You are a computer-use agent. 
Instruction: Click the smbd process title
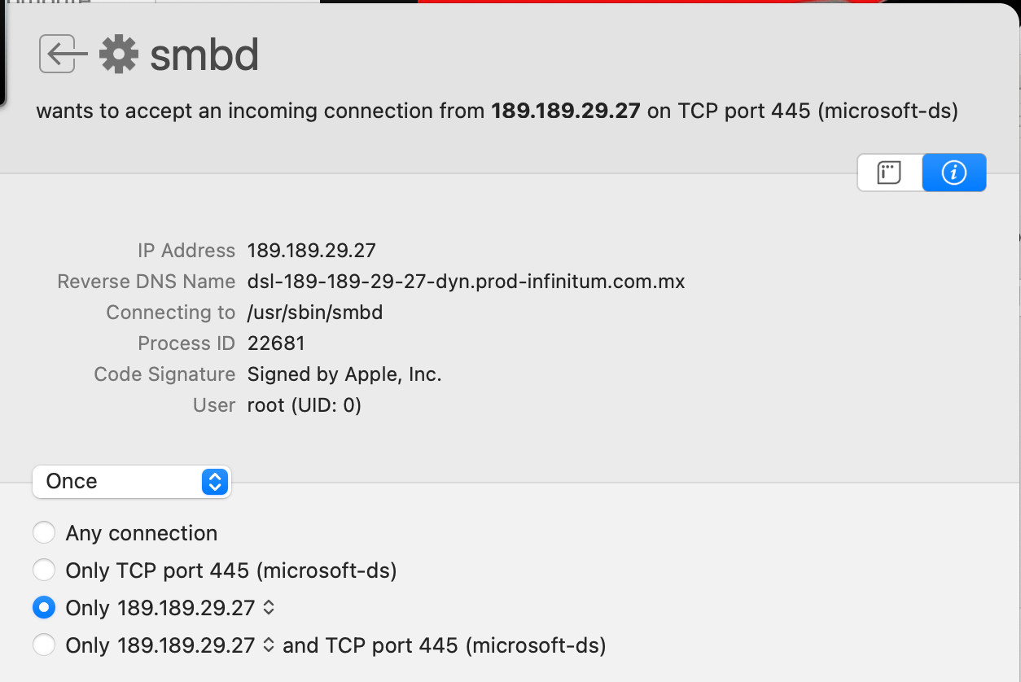[204, 55]
